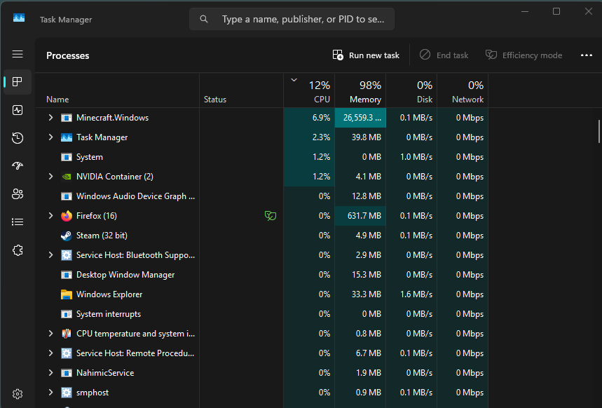Click Windows Explorer memory value 33.3 MB
The height and width of the screenshot is (408, 602).
(x=367, y=294)
